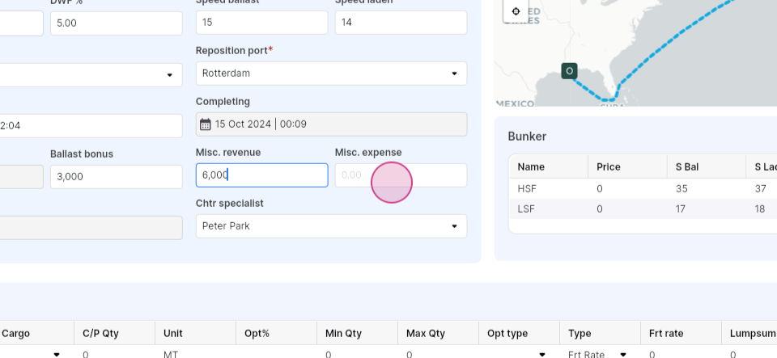The height and width of the screenshot is (358, 777).
Task: Open the Reposition port Rotterdam dropdown
Action: click(x=331, y=74)
